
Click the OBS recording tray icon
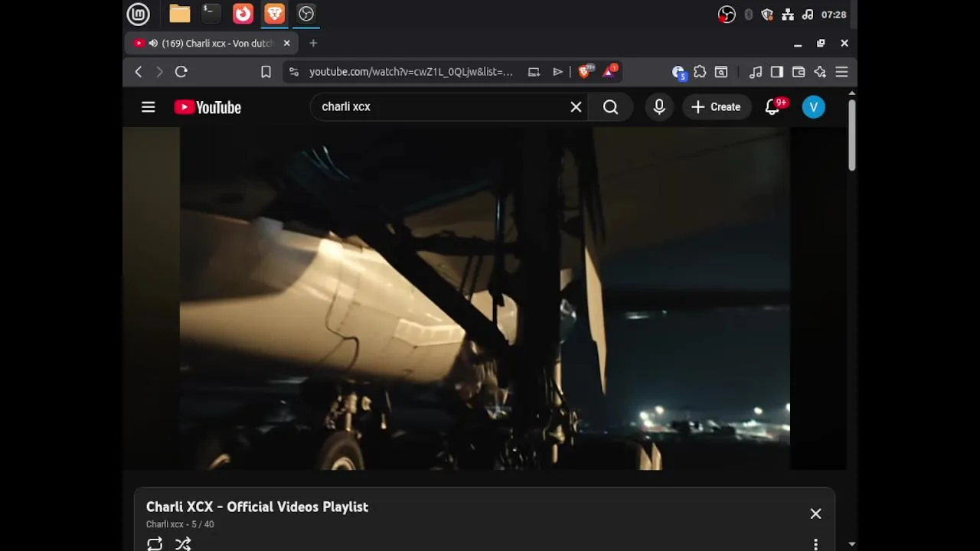(x=727, y=15)
